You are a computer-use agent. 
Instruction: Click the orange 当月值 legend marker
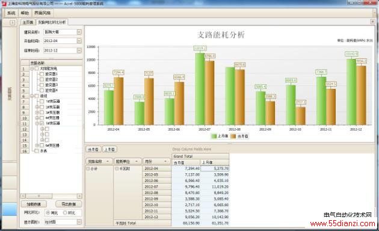coord(233,137)
